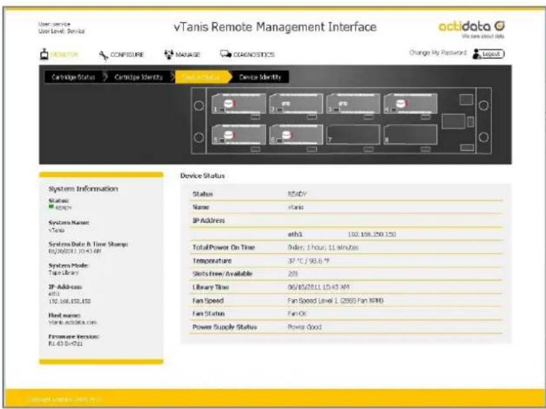Open the Configure section
The height and width of the screenshot is (409, 546).
pyautogui.click(x=121, y=54)
